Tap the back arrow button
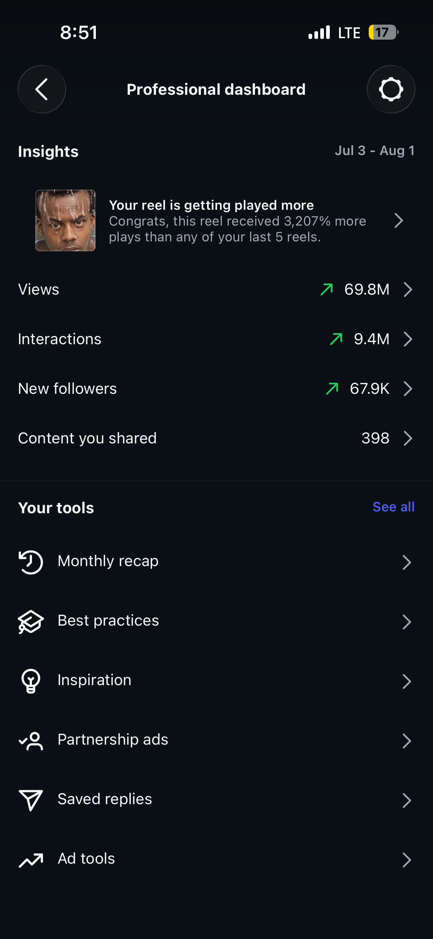 pyautogui.click(x=42, y=89)
